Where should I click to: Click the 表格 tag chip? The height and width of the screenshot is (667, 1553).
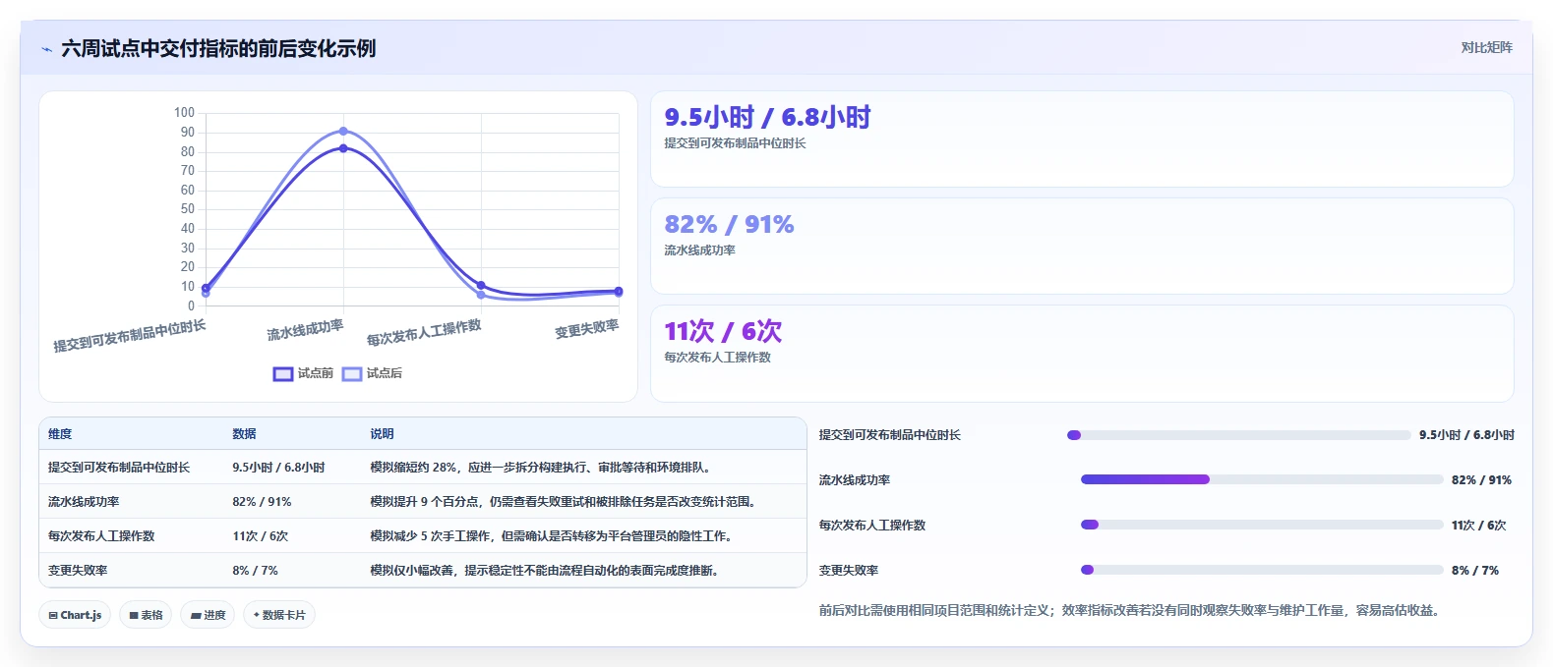click(146, 615)
